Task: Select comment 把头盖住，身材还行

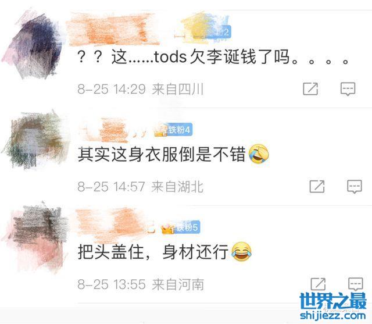Action: tap(164, 252)
